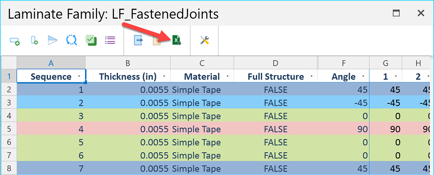Maximize the Laminate Family window
Viewport: 434px width, 175px height.
click(396, 13)
